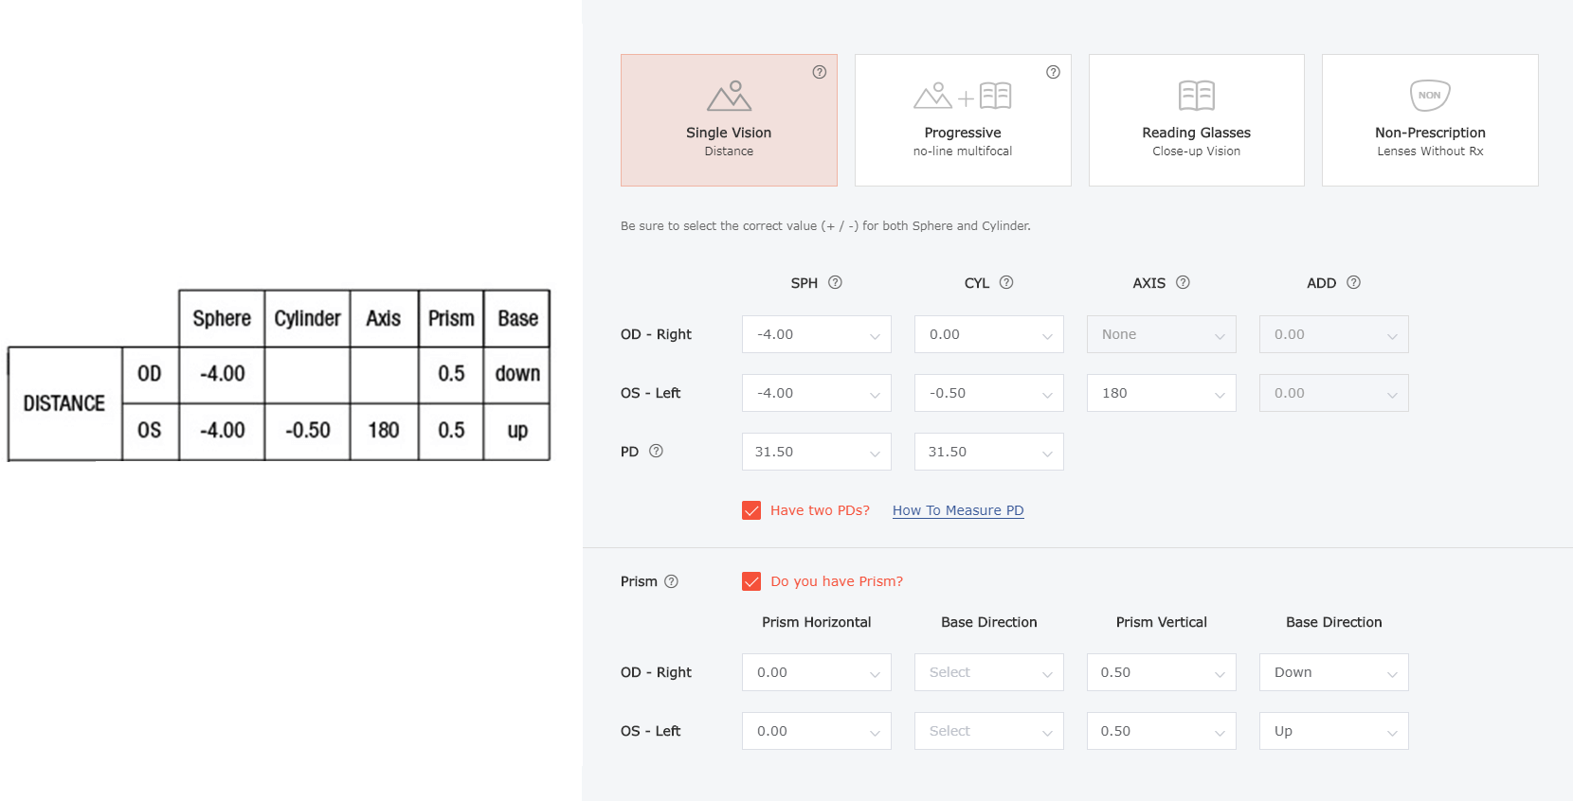
Task: Open OD Right SPH dropdown
Action: click(x=816, y=334)
